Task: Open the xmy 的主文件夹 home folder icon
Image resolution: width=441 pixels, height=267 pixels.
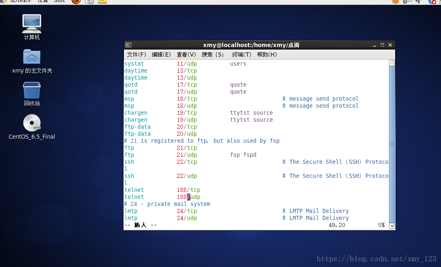Action: click(x=32, y=61)
